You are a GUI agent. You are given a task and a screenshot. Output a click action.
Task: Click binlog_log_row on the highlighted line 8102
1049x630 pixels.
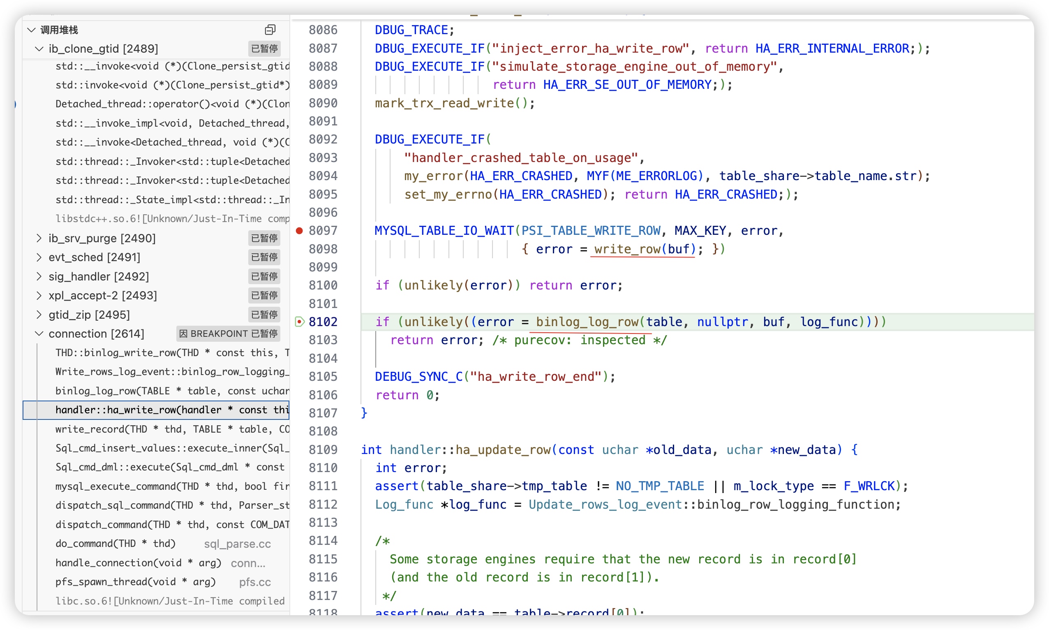[587, 322]
